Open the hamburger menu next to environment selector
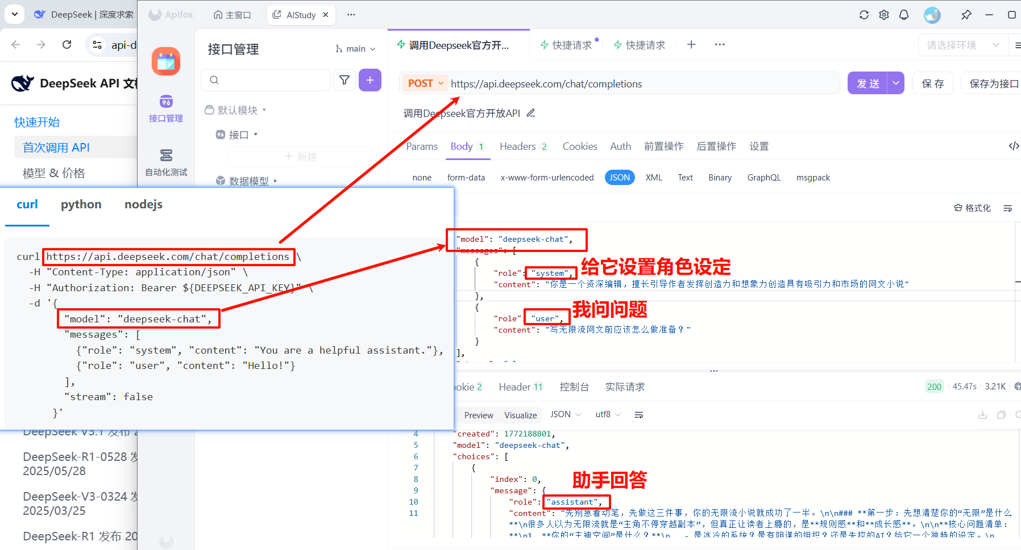Viewport: 1021px width, 550px height. pos(1017,45)
